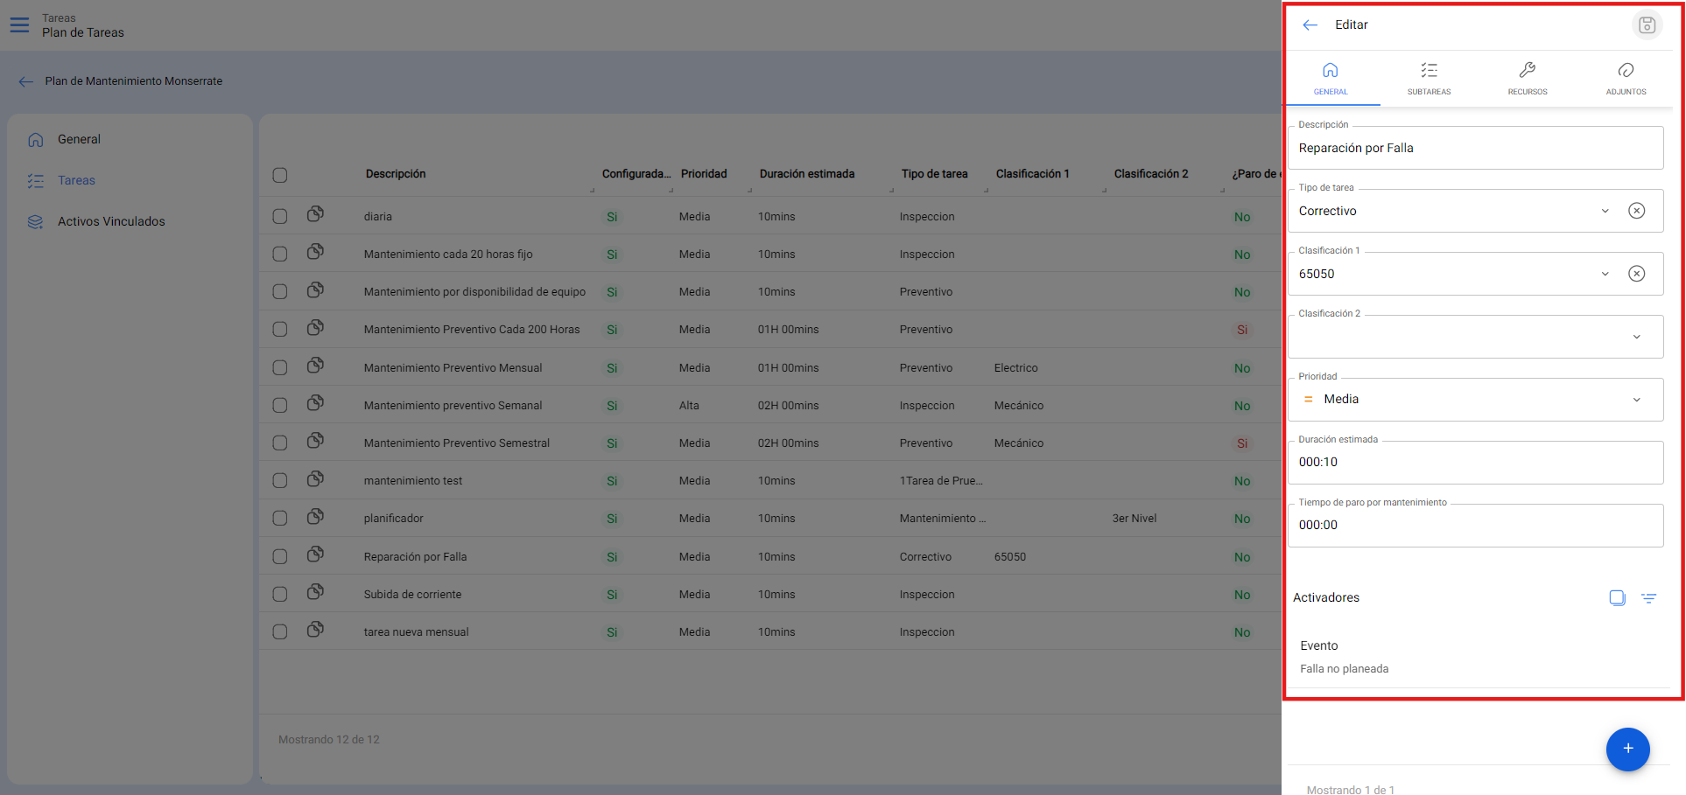Image resolution: width=1686 pixels, height=795 pixels.
Task: Click the multi-select icon beside Activadores
Action: pos(1617,598)
